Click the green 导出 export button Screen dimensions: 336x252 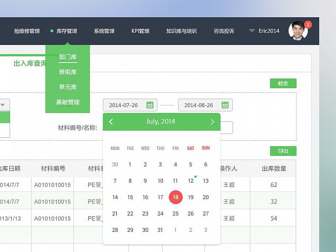coord(283,151)
